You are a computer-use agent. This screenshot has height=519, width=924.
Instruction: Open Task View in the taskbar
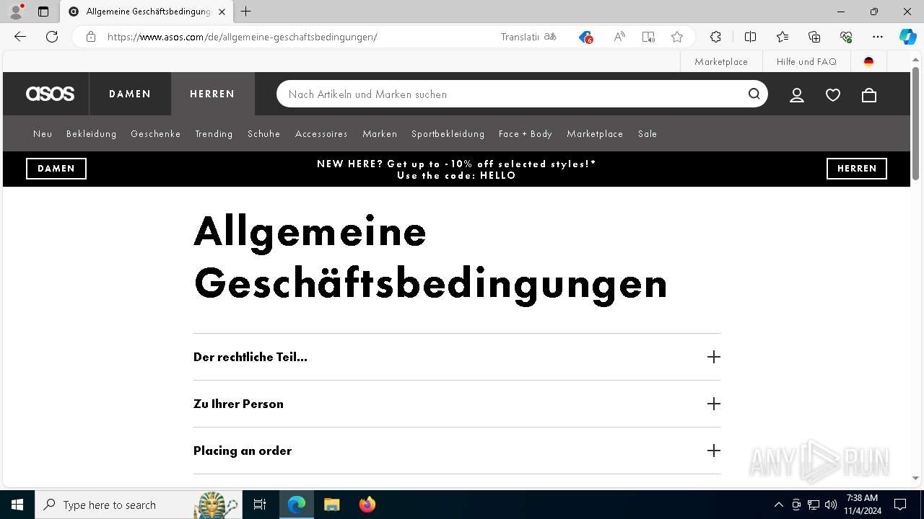(260, 505)
